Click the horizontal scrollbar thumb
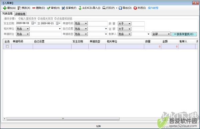 63,119
